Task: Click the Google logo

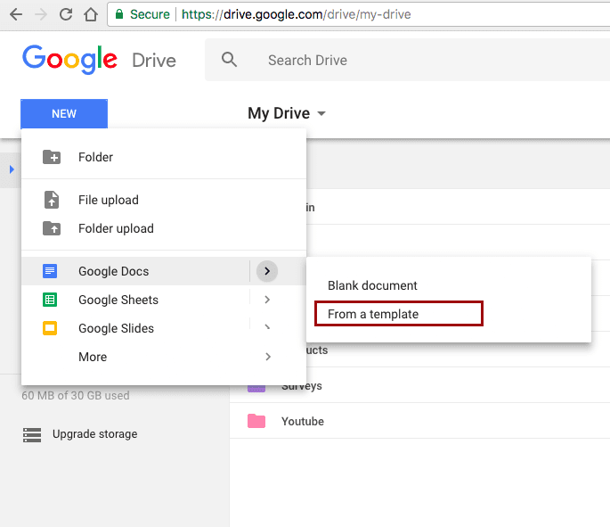Action: (69, 59)
